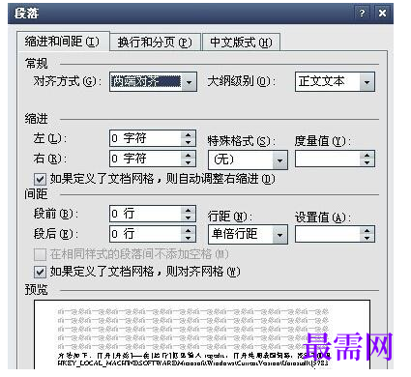This screenshot has width=411, height=377.
Task: Click the 设置值 input field
Action: tap(328, 234)
